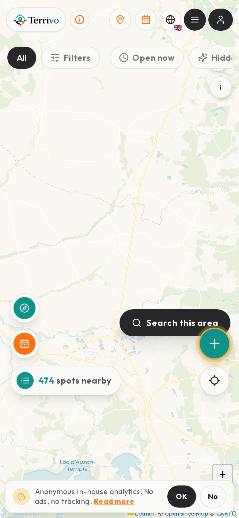This screenshot has height=518, width=239.
Task: Click the Terrivo logo
Action: (x=36, y=20)
